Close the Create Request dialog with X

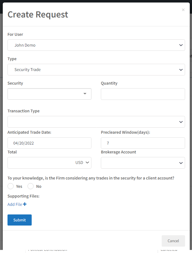point(183,10)
